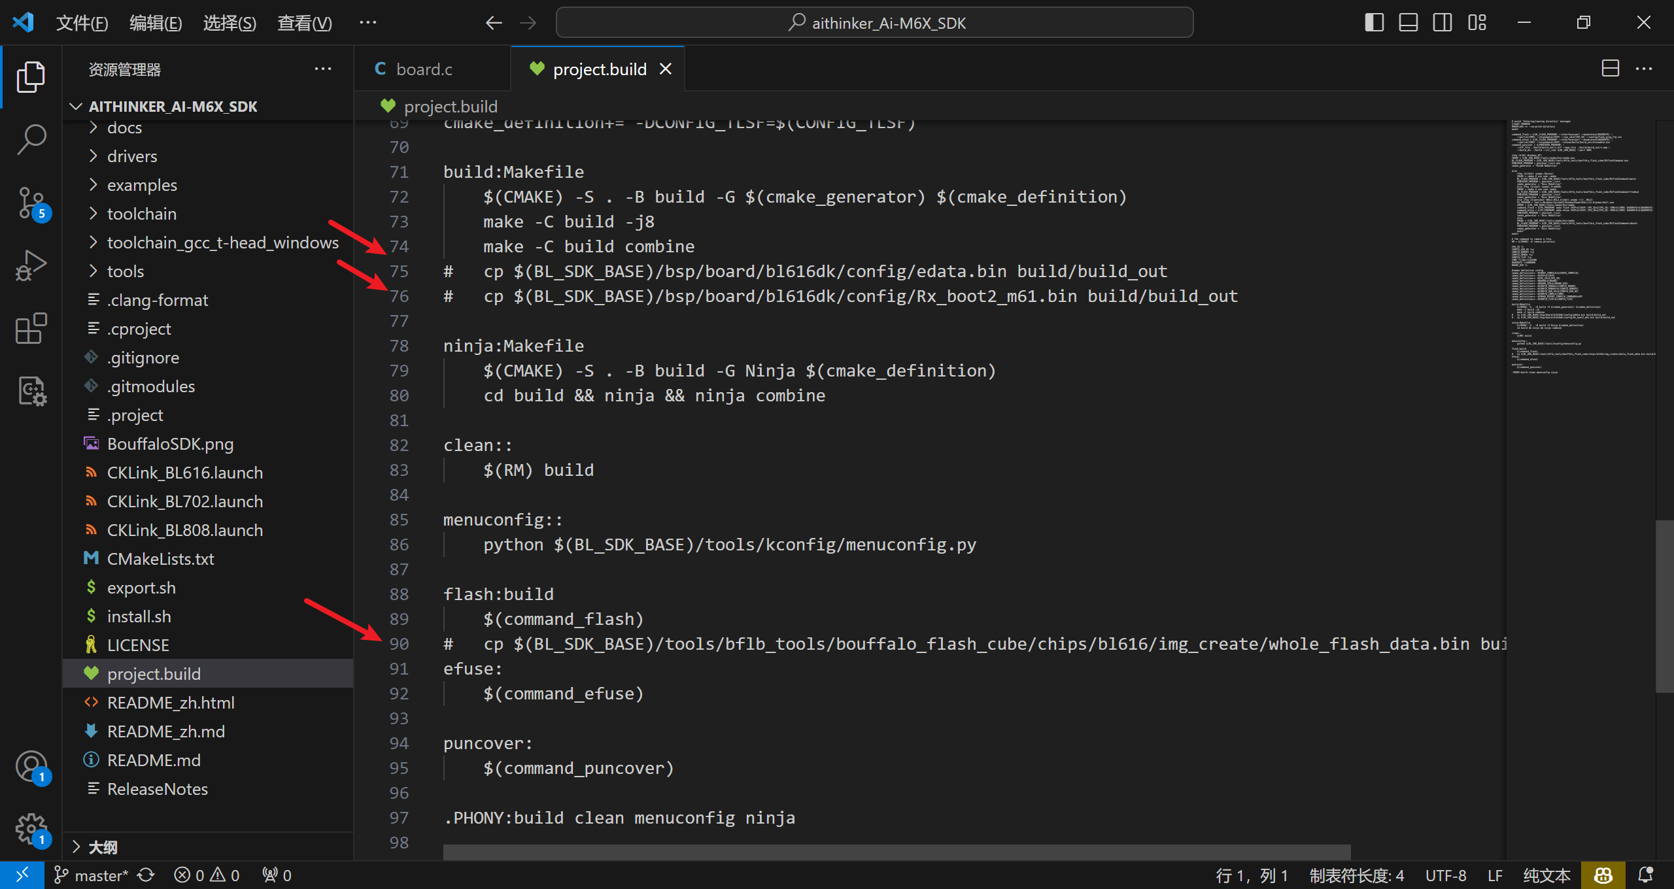Viewport: 1674px width, 889px height.
Task: Open ports forwarded indicator showing 0
Action: pyautogui.click(x=277, y=875)
